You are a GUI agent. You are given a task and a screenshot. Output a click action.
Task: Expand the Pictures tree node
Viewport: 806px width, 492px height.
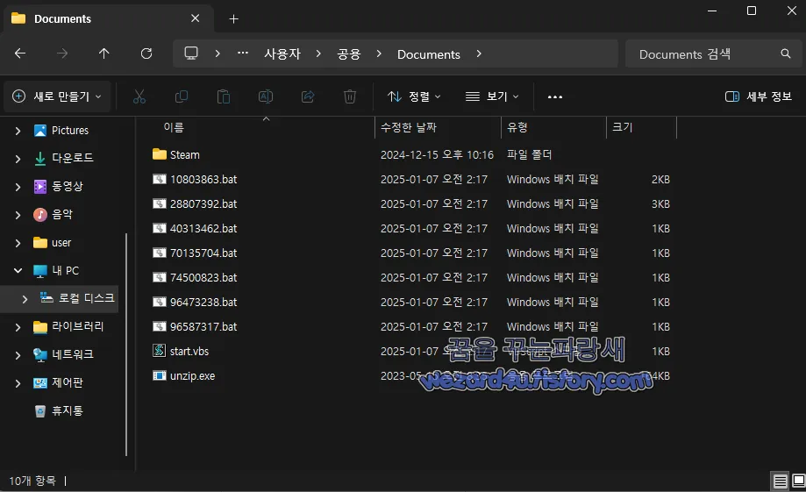tap(18, 131)
